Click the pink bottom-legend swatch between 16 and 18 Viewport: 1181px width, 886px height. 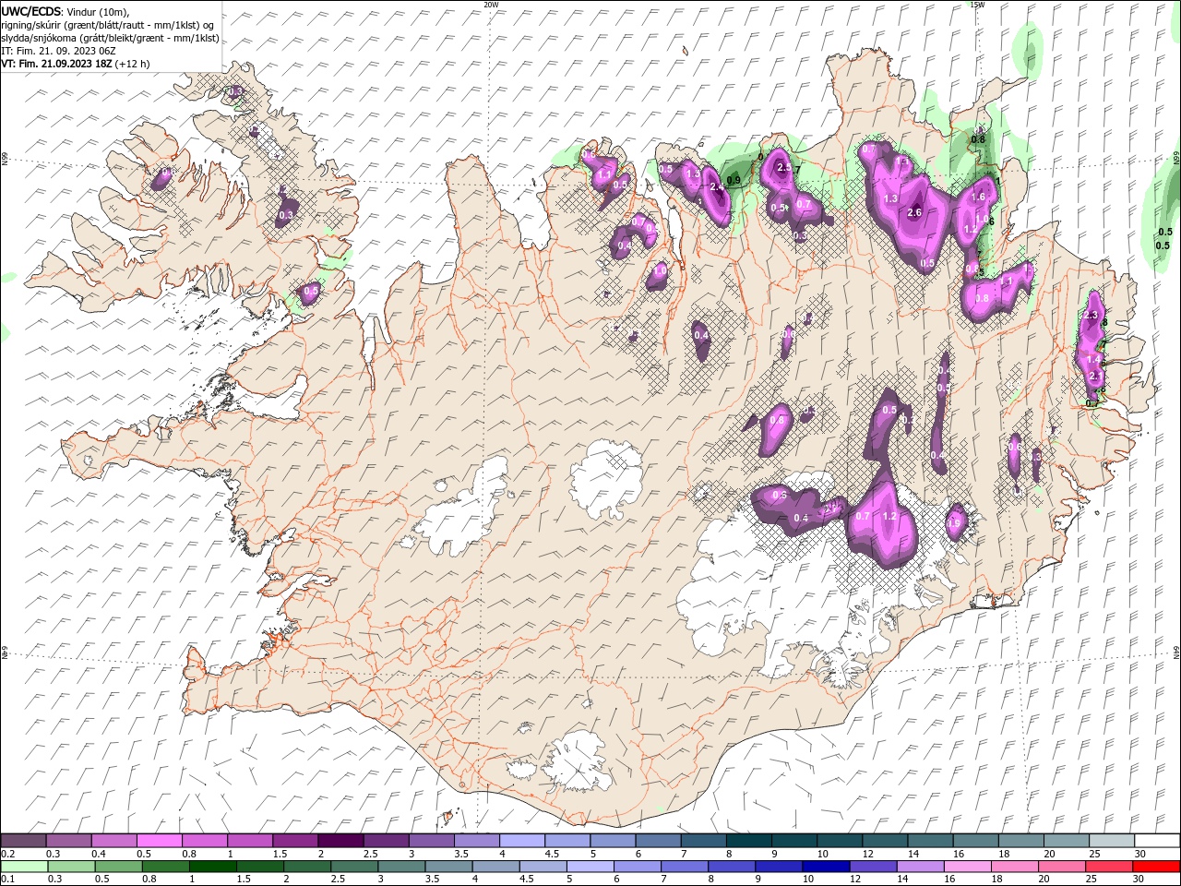tap(966, 867)
